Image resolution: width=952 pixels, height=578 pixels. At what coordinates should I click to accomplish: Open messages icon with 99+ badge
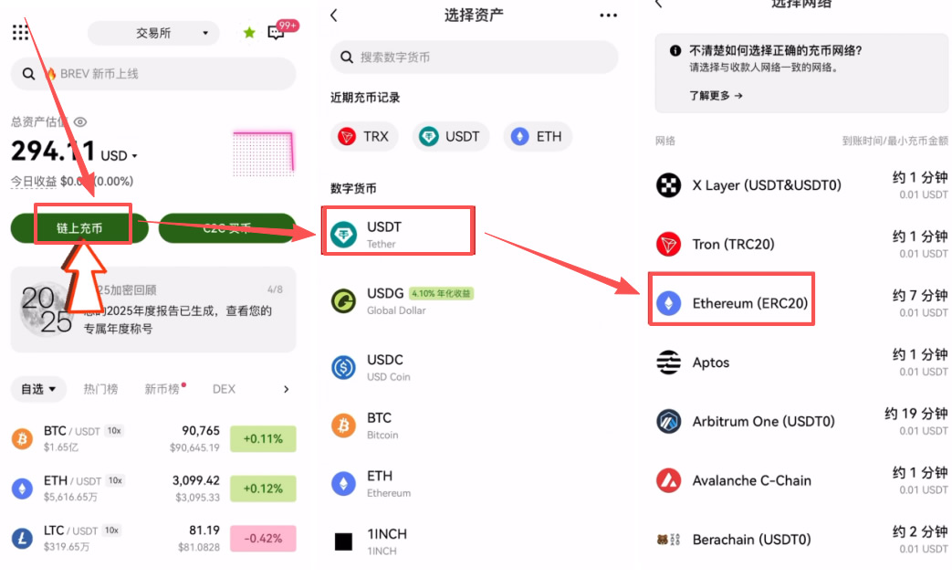tap(277, 33)
